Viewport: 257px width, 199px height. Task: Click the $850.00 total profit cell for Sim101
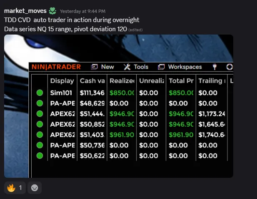click(x=181, y=93)
